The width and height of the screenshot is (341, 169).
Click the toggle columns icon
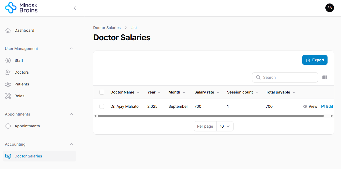325,77
